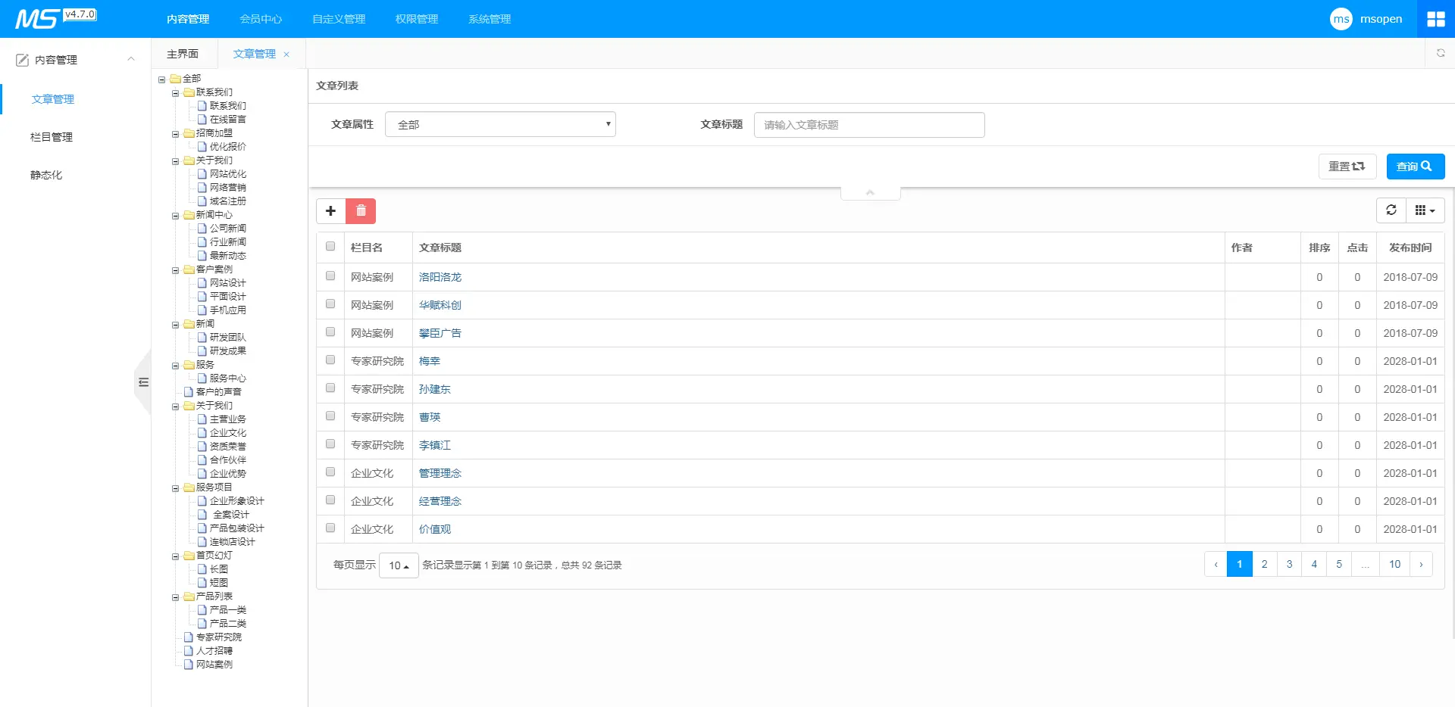This screenshot has height=707, width=1455.
Task: Open the 文章属性 dropdown
Action: coord(500,124)
